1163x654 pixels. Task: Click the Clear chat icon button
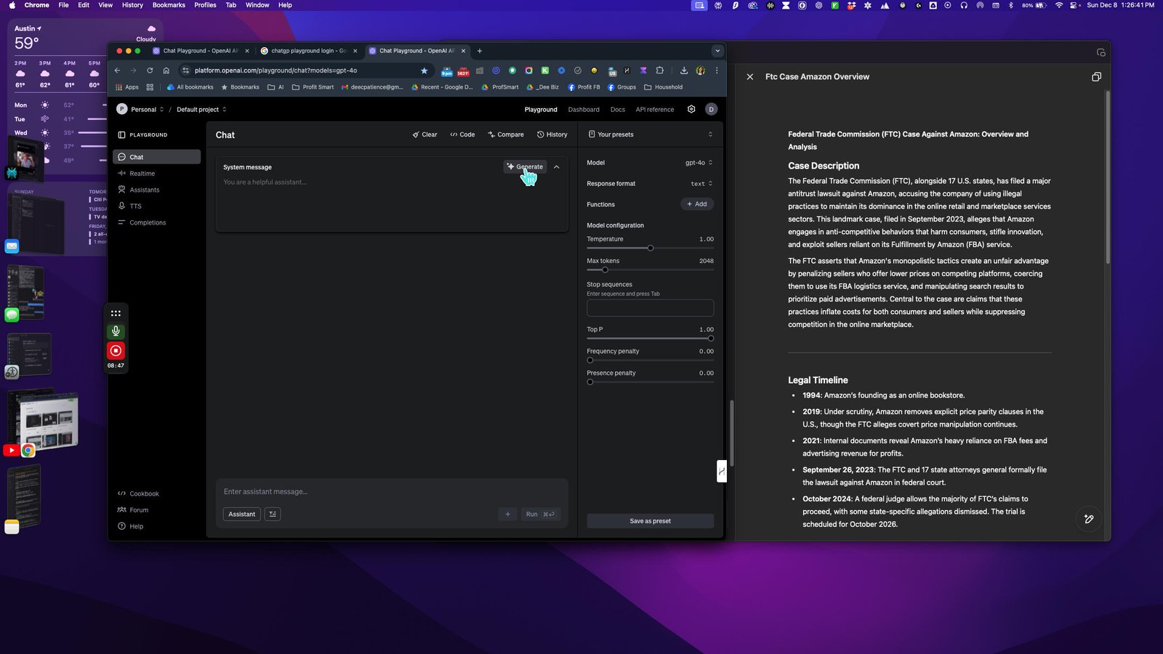click(425, 134)
